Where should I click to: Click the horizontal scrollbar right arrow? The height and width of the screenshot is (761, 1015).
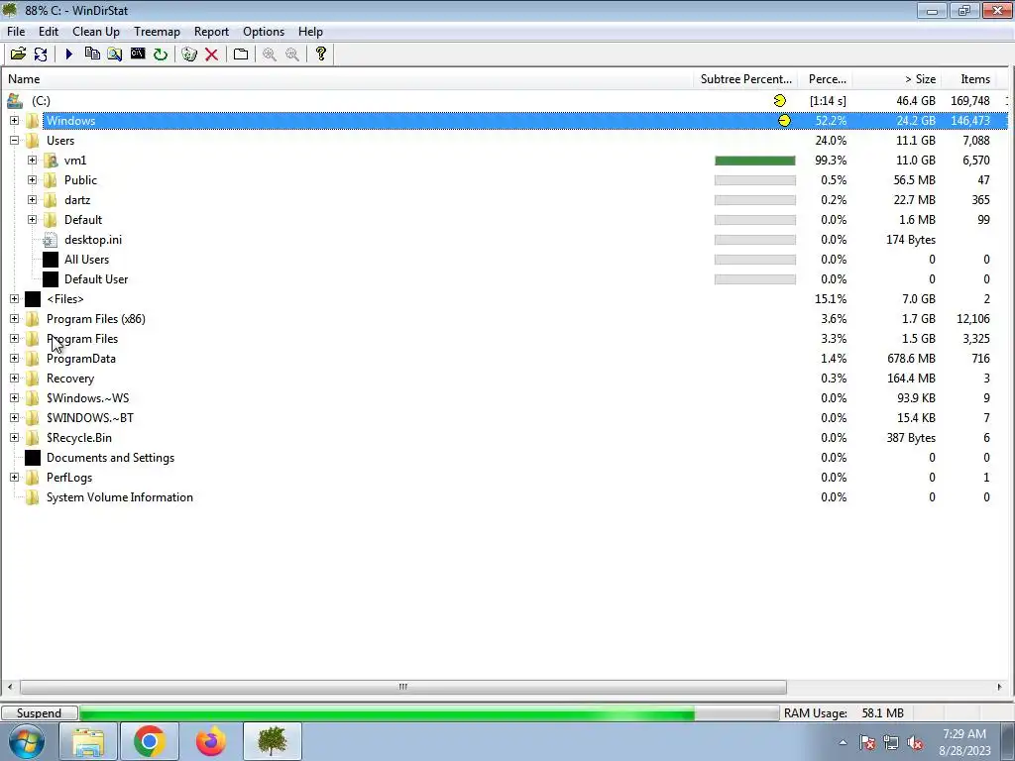pyautogui.click(x=999, y=687)
